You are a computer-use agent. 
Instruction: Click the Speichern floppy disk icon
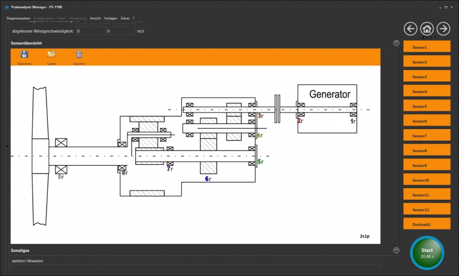point(24,55)
